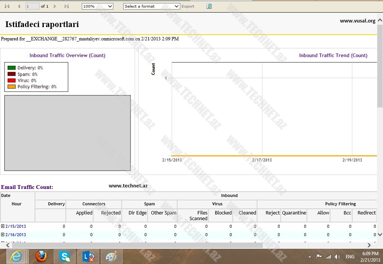
Task: Open Skype from the taskbar
Action: pos(65,257)
